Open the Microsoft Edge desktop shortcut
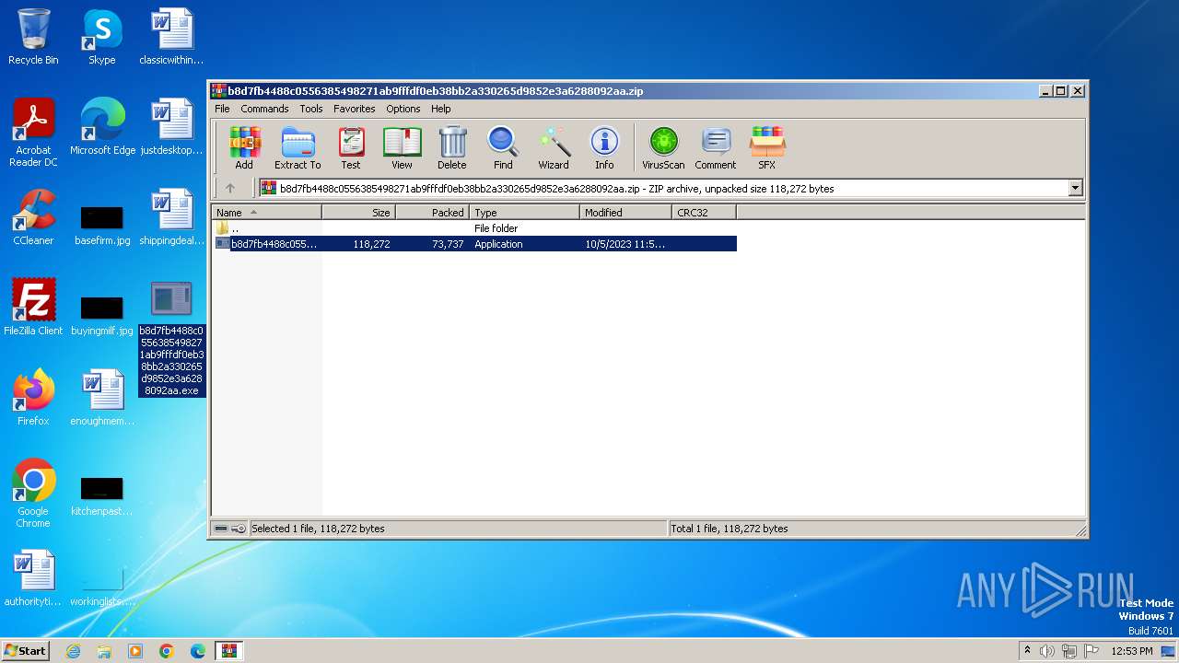1179x663 pixels. coord(102,127)
